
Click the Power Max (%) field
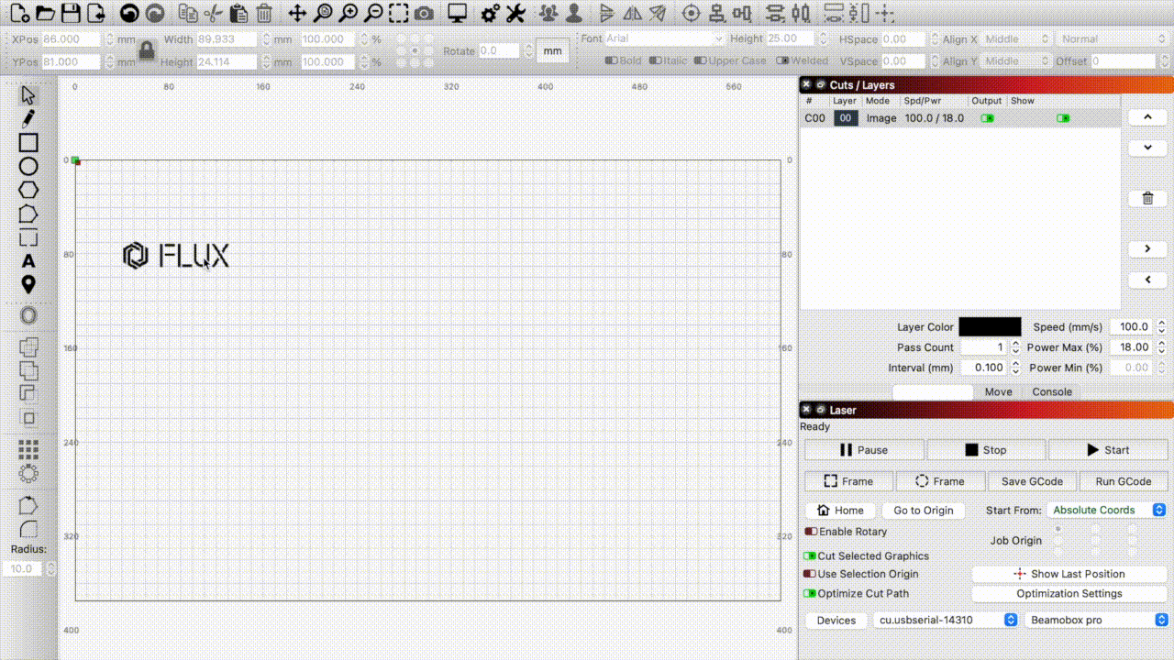[1133, 347]
